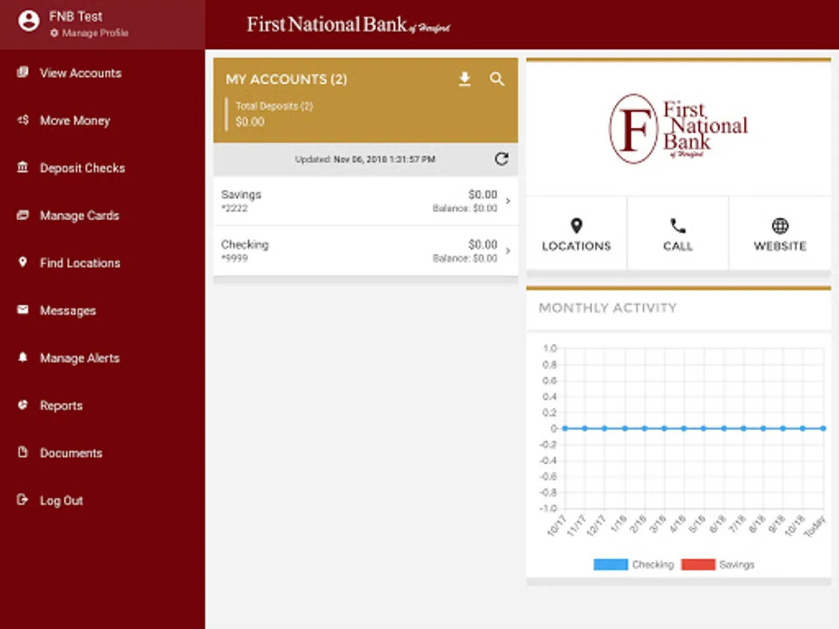839x629 pixels.
Task: Click the Website globe icon
Action: (780, 226)
